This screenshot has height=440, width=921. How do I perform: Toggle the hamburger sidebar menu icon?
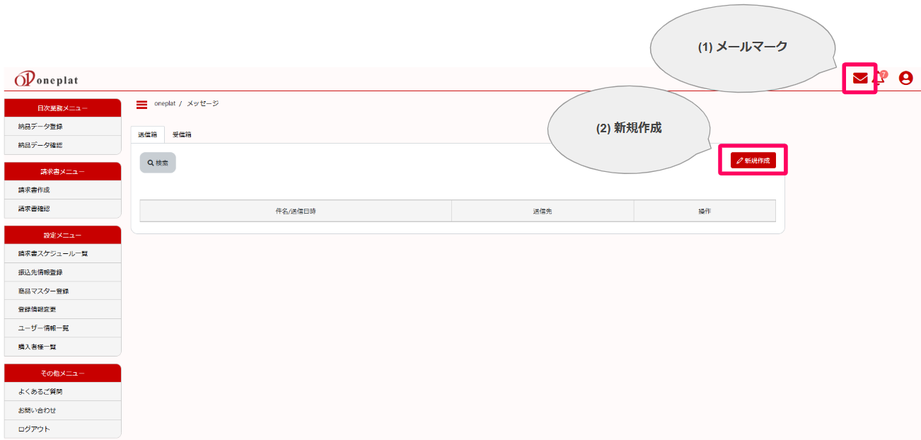[141, 105]
